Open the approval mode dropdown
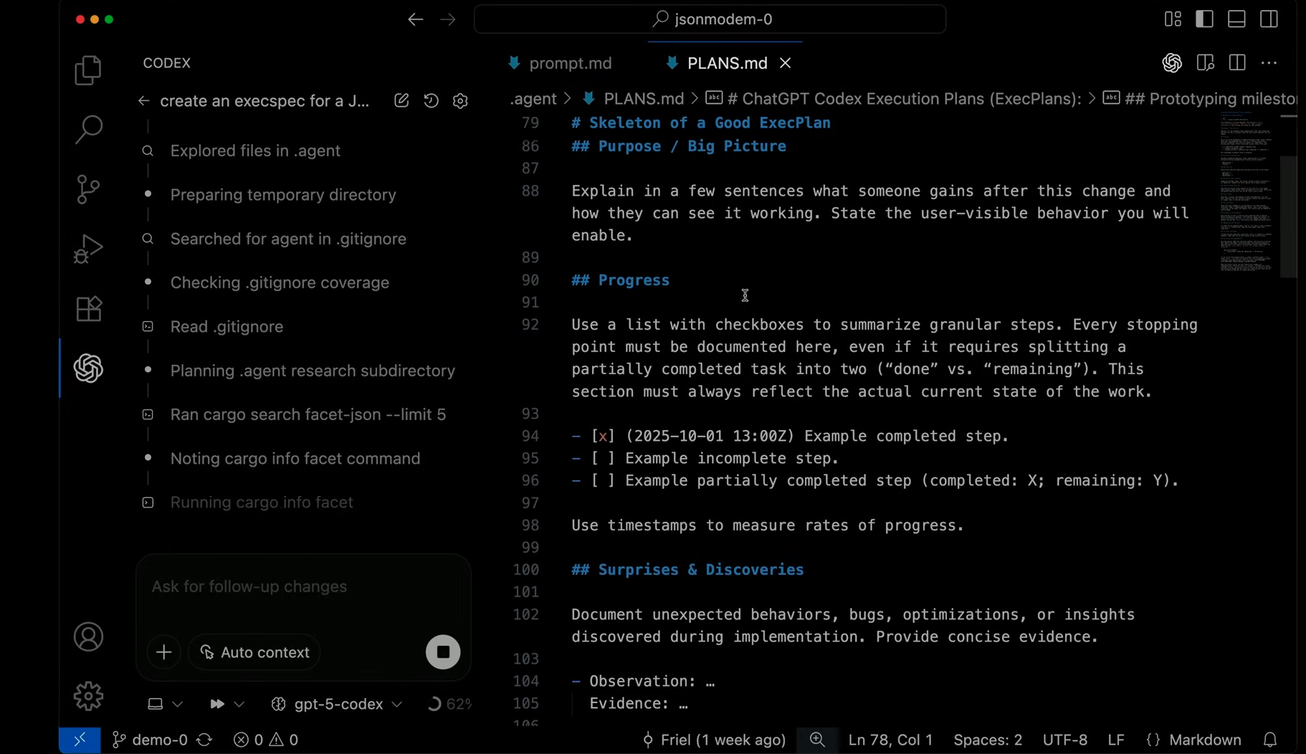This screenshot has width=1306, height=754. coord(227,705)
